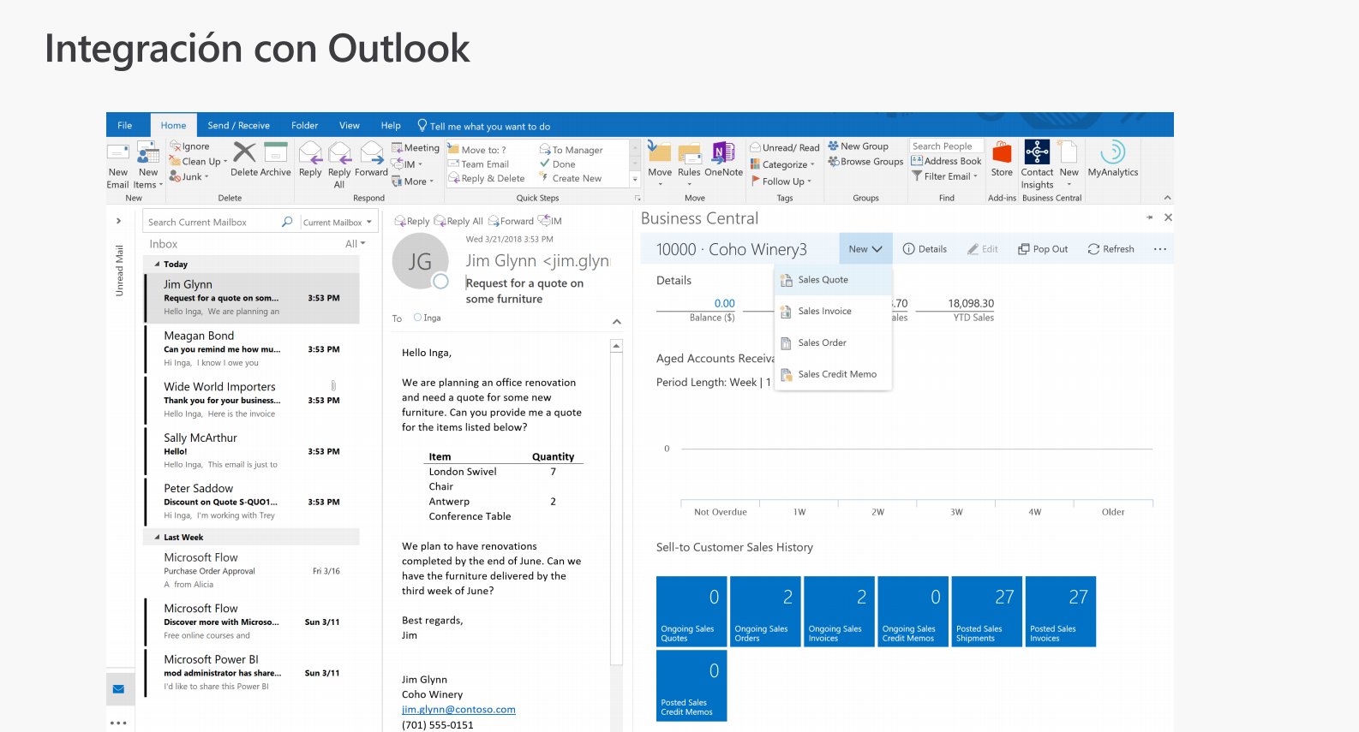
Task: Refresh the Business Central pane
Action: (1111, 249)
